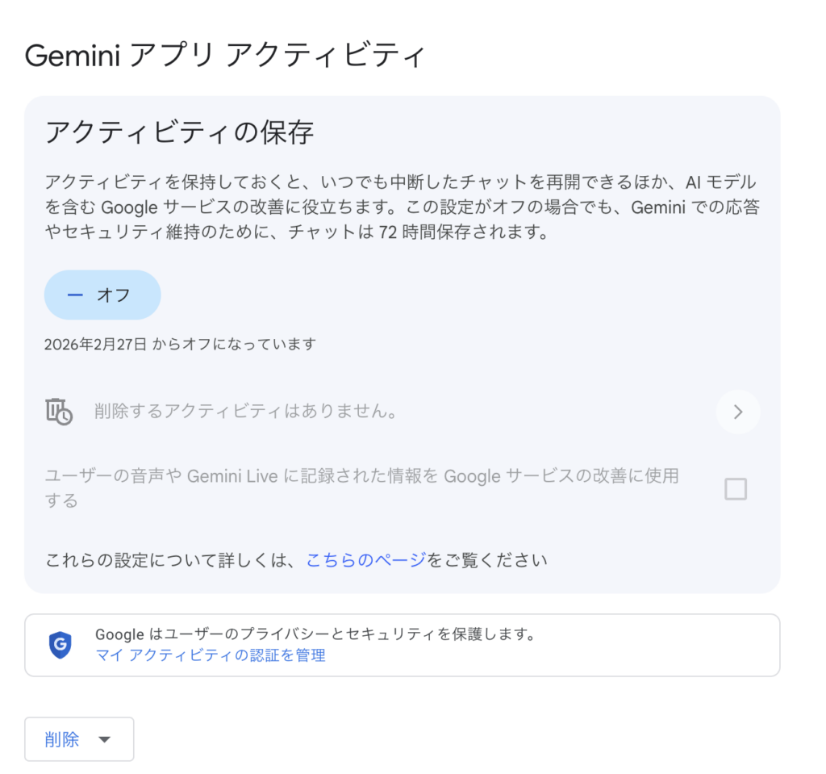826x774 pixels.
Task: Open the こちらのページ link
Action: point(365,559)
